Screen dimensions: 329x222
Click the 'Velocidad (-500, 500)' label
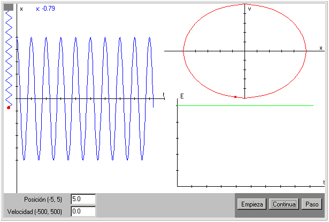35,211
